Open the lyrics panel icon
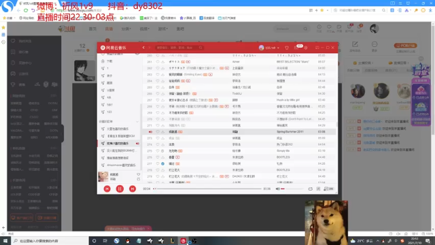The height and width of the screenshot is (245, 435). click(318, 189)
